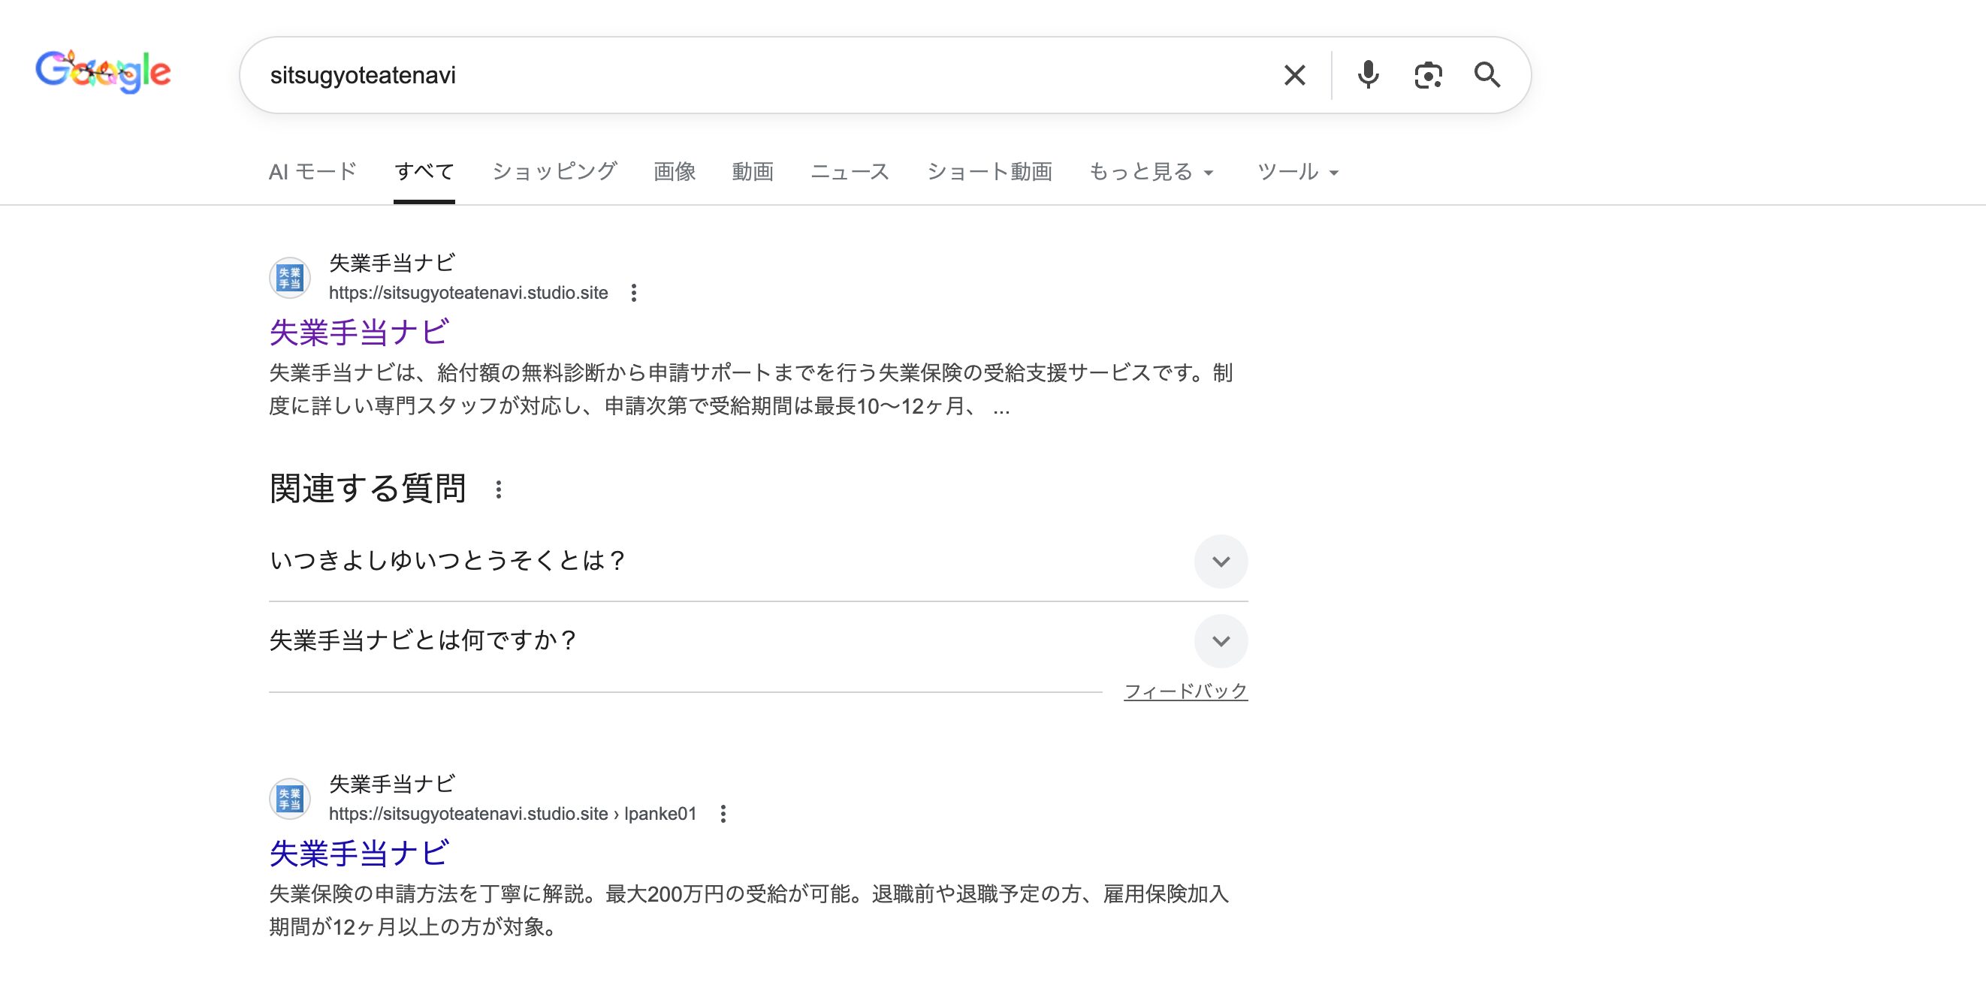Click the Google logo
Viewport: 1986px width, 988px height.
tap(104, 71)
